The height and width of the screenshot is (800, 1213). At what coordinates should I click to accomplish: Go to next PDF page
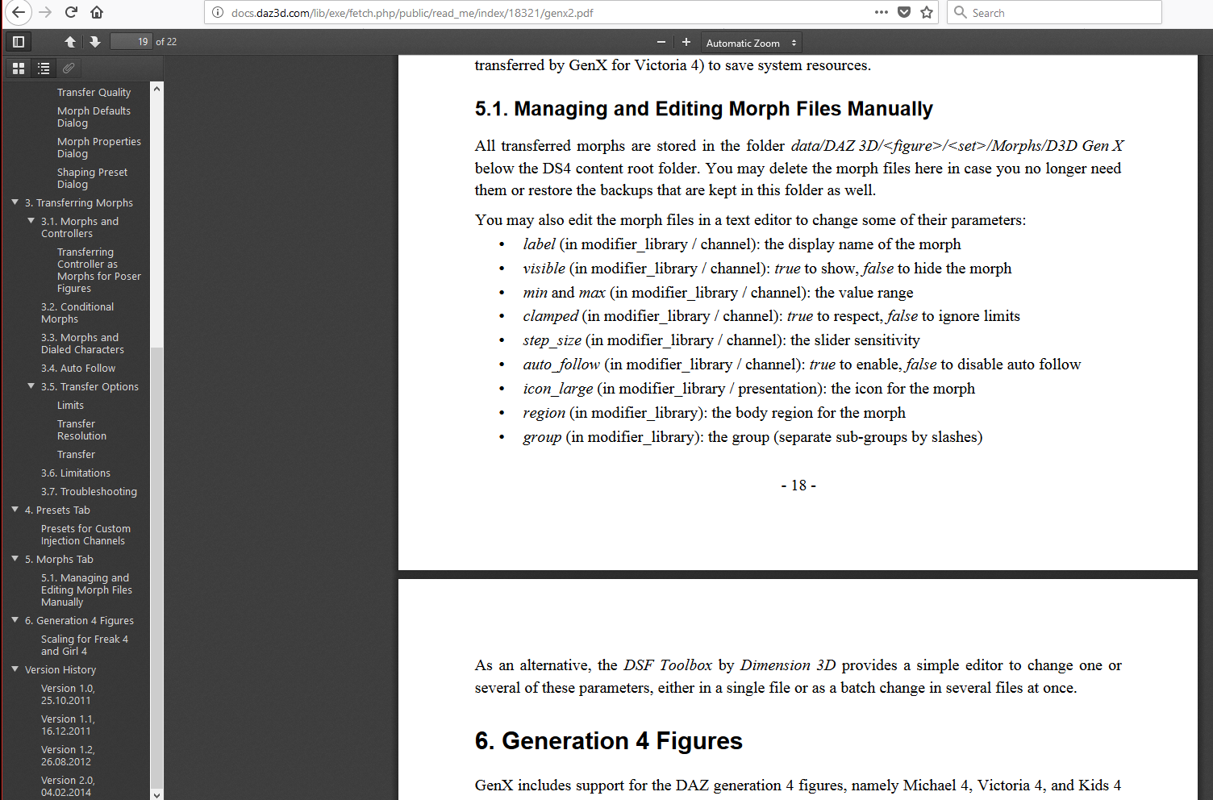(x=94, y=42)
